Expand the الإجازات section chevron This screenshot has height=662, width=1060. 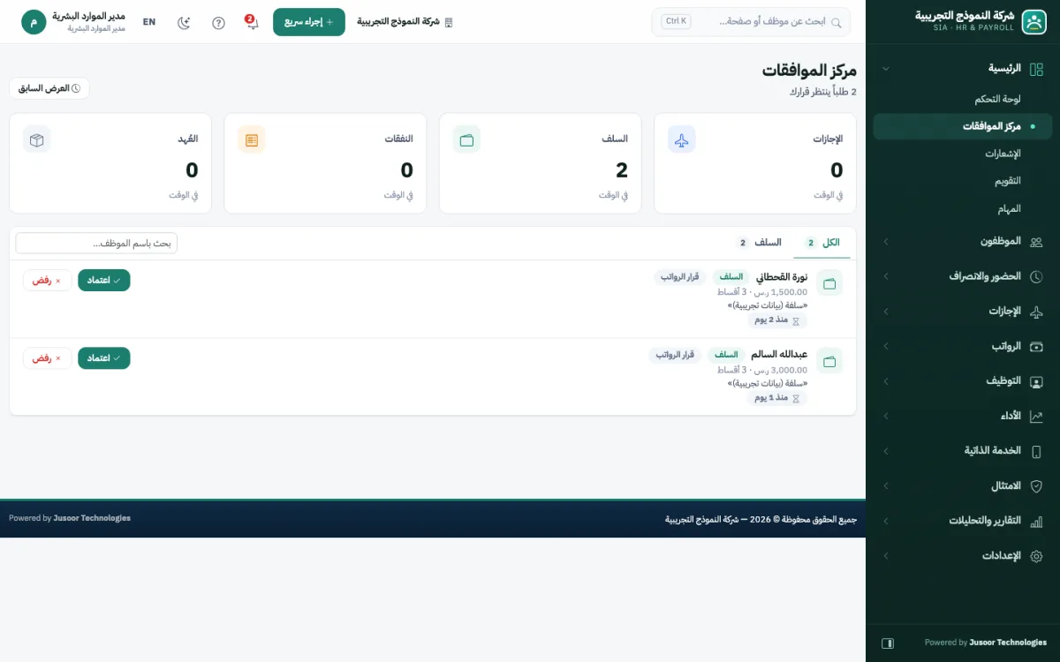point(886,312)
